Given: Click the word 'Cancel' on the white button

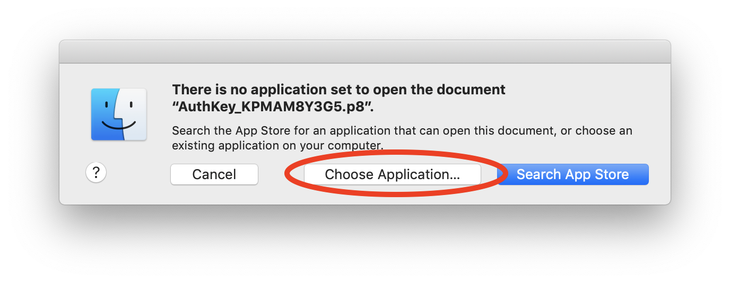Looking at the screenshot, I should coord(214,174).
